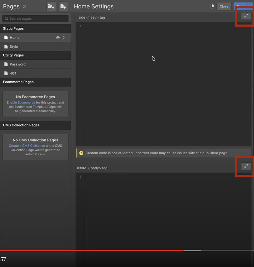Expand the head code editor to fullscreen
This screenshot has height=267, width=254.
pyautogui.click(x=246, y=16)
